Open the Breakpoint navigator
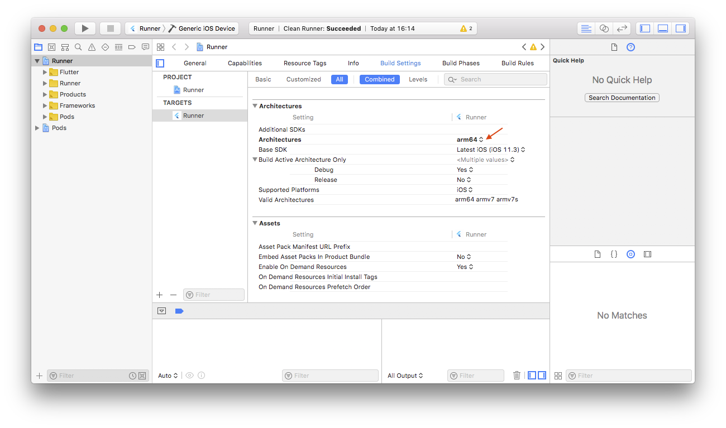 (132, 47)
